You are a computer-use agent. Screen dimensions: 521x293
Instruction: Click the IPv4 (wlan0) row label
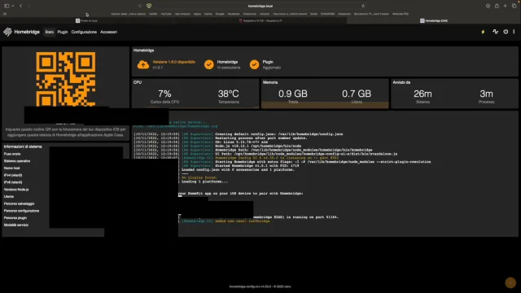coord(13,176)
